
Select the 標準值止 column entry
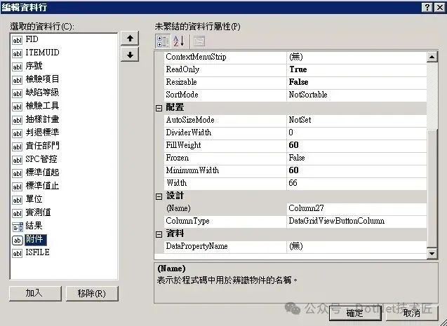(43, 186)
